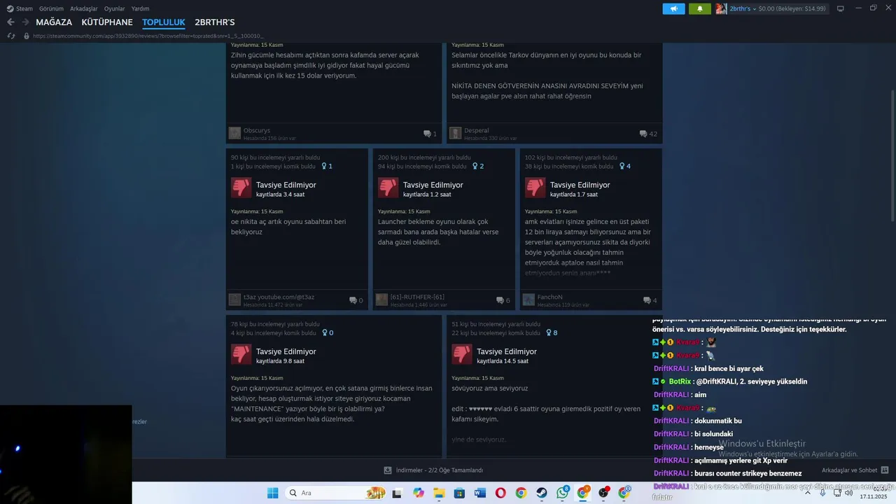Open the Arkadaşlar menu
The image size is (896, 504).
click(84, 8)
